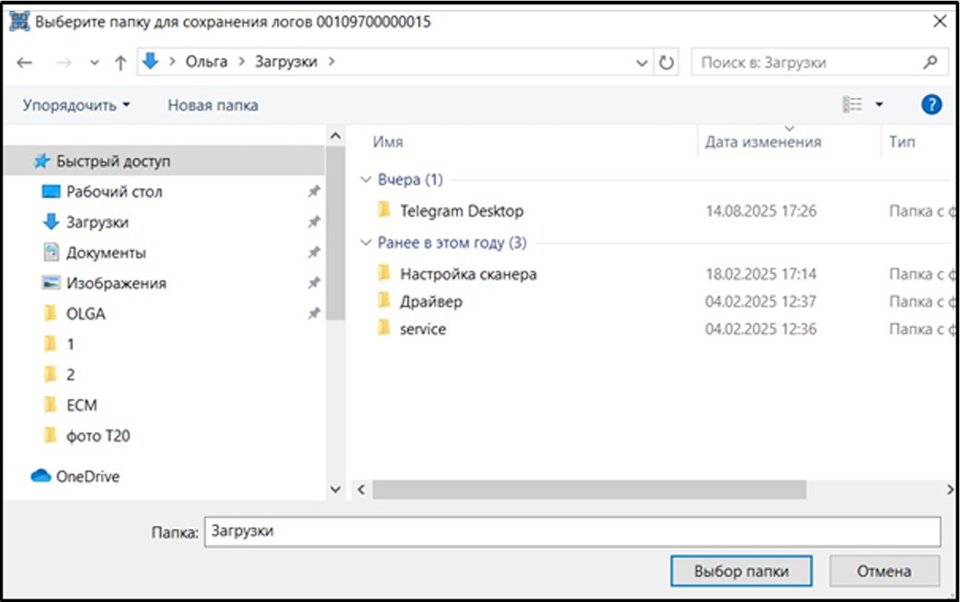
Task: Confirm with Выбор папки button
Action: (x=741, y=572)
